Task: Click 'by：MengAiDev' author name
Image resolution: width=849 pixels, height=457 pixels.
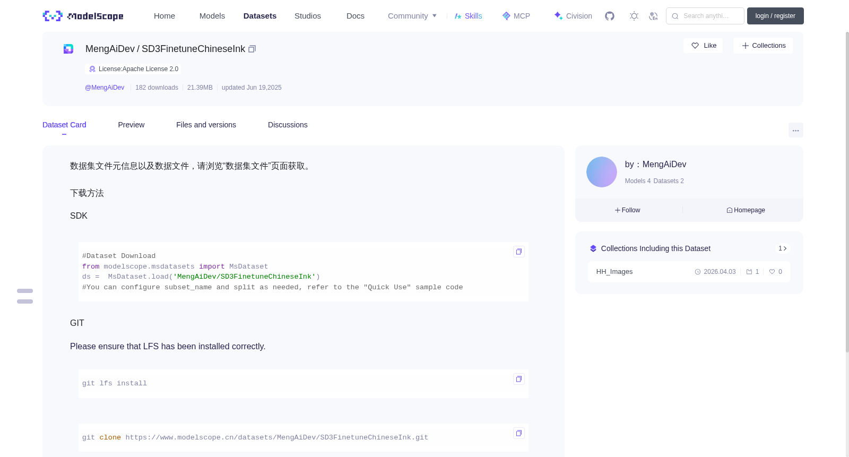Action: tap(656, 165)
